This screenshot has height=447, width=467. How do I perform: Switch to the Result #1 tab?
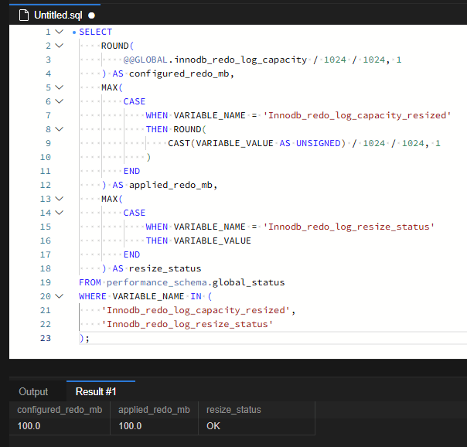(96, 391)
